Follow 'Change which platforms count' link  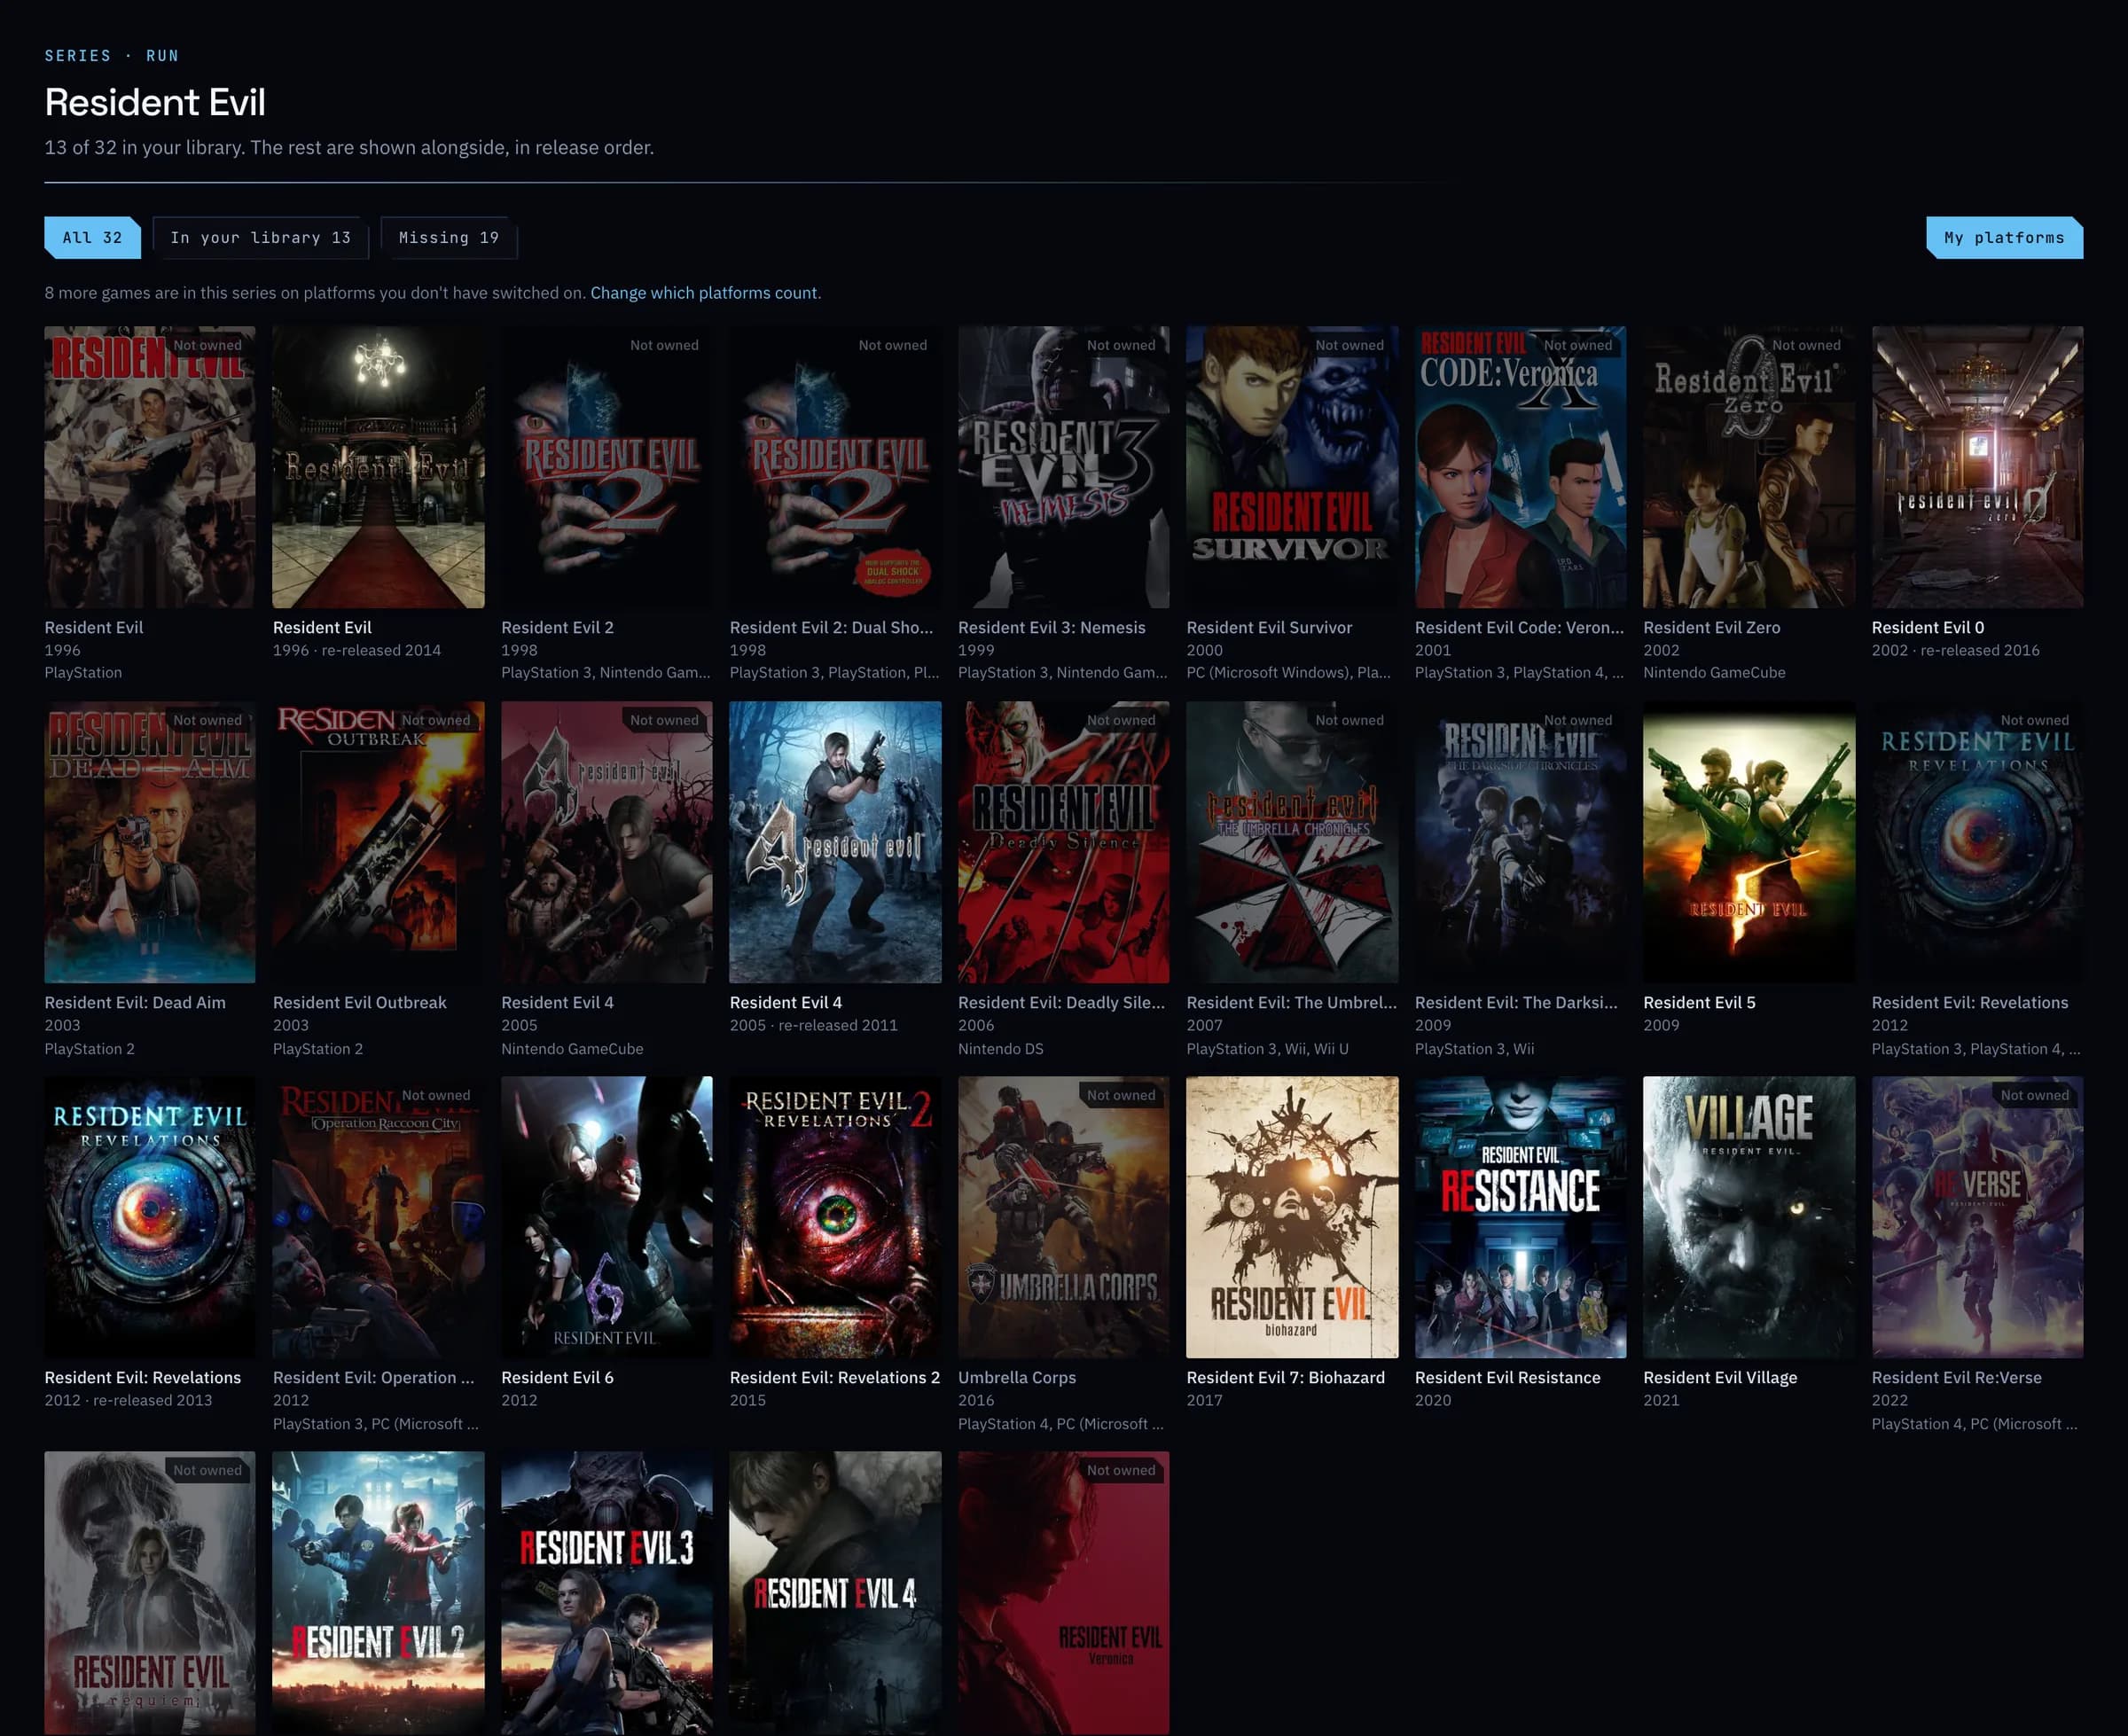coord(703,293)
